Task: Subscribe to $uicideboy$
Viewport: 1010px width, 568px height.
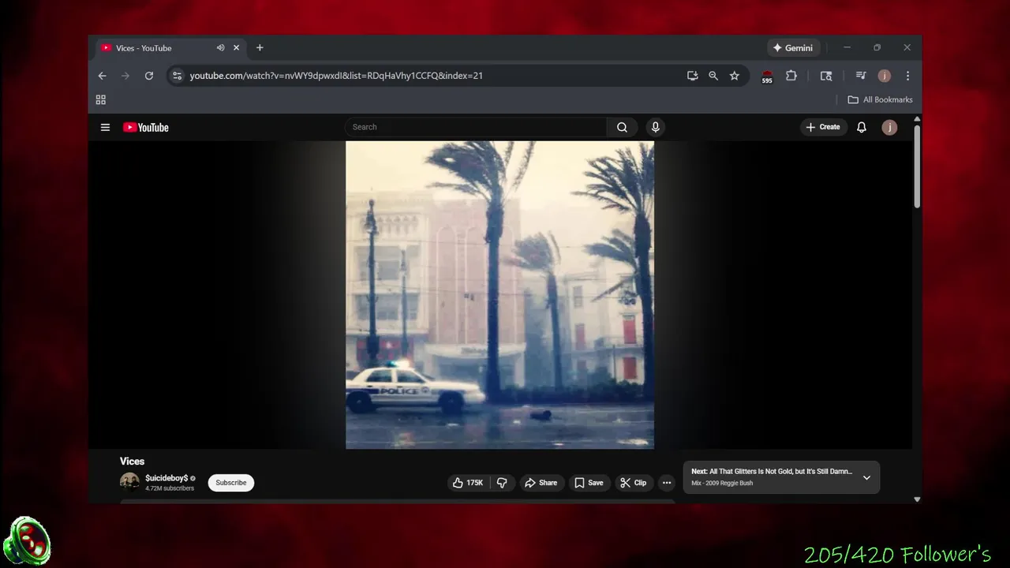Action: pos(231,483)
